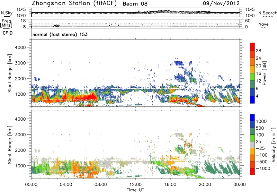
Task: Select the 12:00 time tick label
Action: (x=135, y=185)
